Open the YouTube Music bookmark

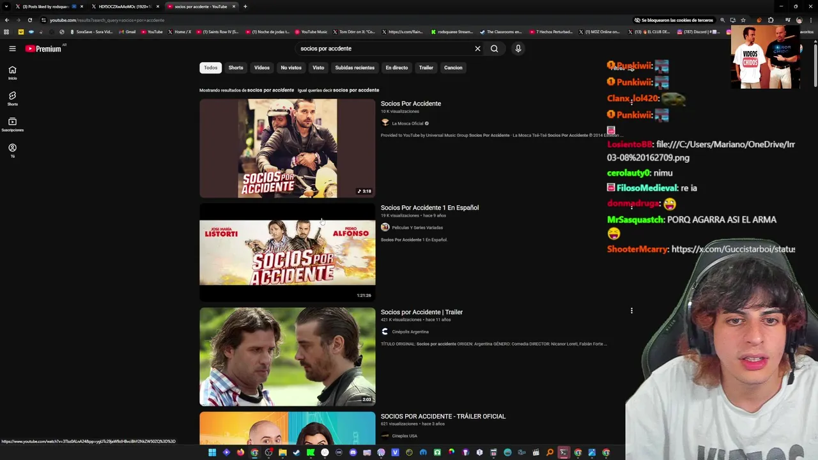[x=311, y=32]
